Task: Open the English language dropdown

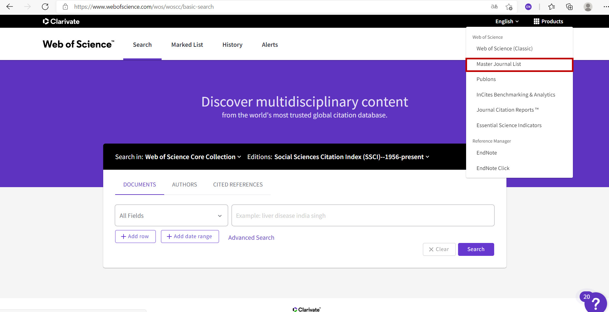Action: [x=507, y=21]
